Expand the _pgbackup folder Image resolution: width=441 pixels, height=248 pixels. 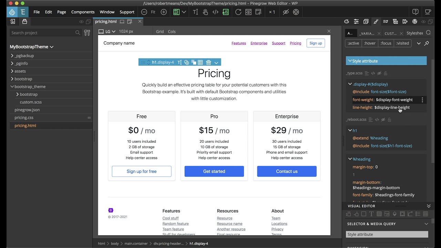(12, 55)
